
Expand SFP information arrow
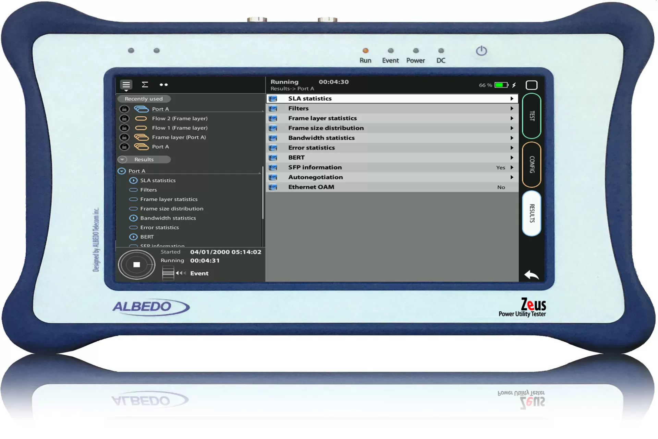tap(512, 168)
